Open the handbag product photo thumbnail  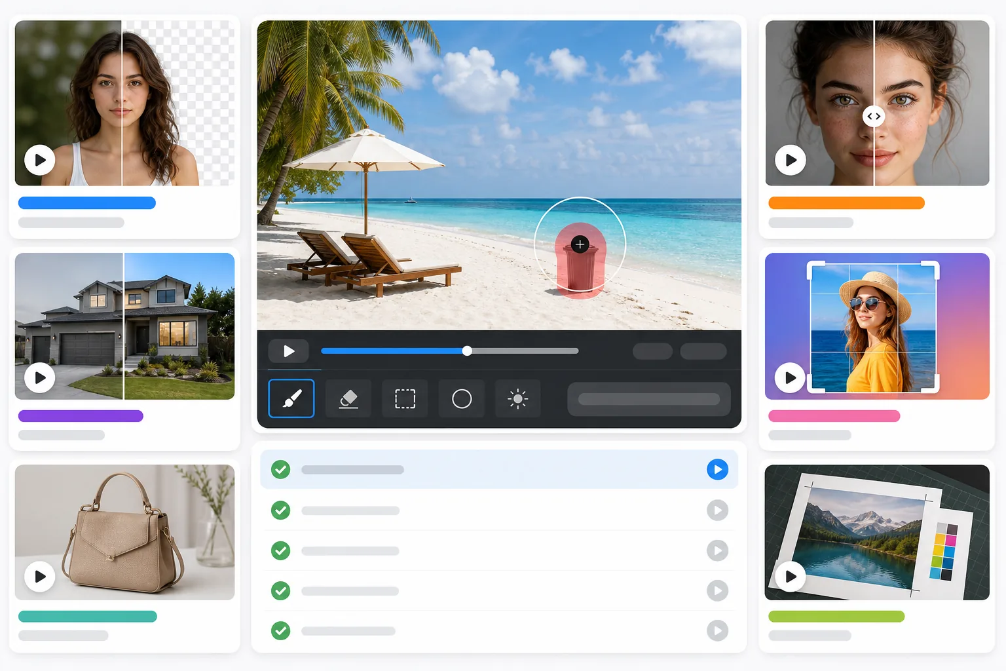(124, 532)
